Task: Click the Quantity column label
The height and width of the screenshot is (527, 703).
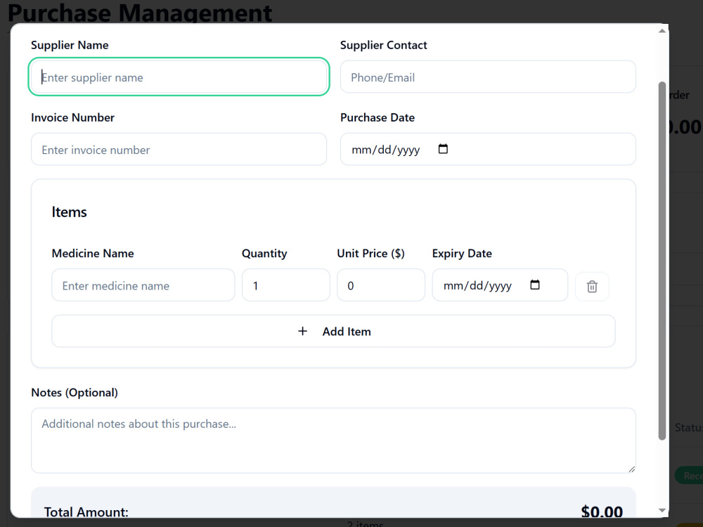Action: point(264,253)
